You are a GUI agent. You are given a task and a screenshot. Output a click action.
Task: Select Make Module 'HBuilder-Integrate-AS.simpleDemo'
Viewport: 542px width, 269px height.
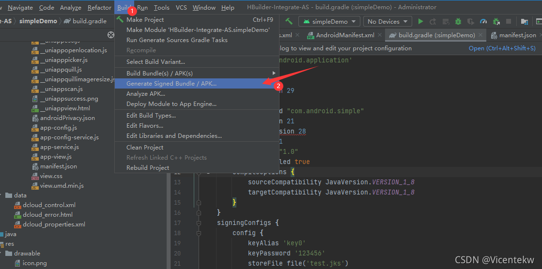pyautogui.click(x=197, y=30)
